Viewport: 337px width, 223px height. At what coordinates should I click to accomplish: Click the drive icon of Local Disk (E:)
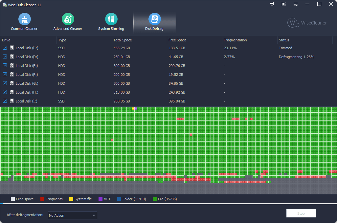(x=12, y=65)
